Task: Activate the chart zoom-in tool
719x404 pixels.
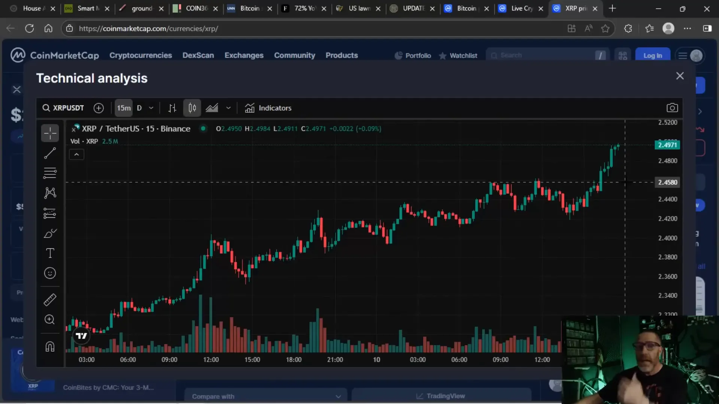Action: pos(50,319)
